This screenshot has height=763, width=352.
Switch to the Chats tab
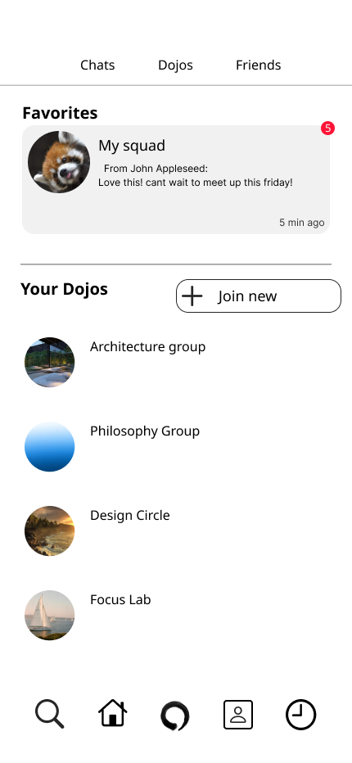pyautogui.click(x=97, y=65)
